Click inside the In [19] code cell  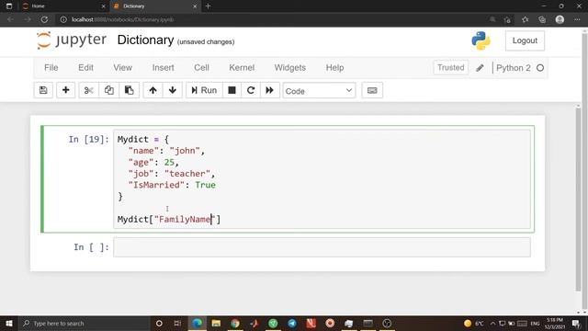pyautogui.click(x=322, y=179)
